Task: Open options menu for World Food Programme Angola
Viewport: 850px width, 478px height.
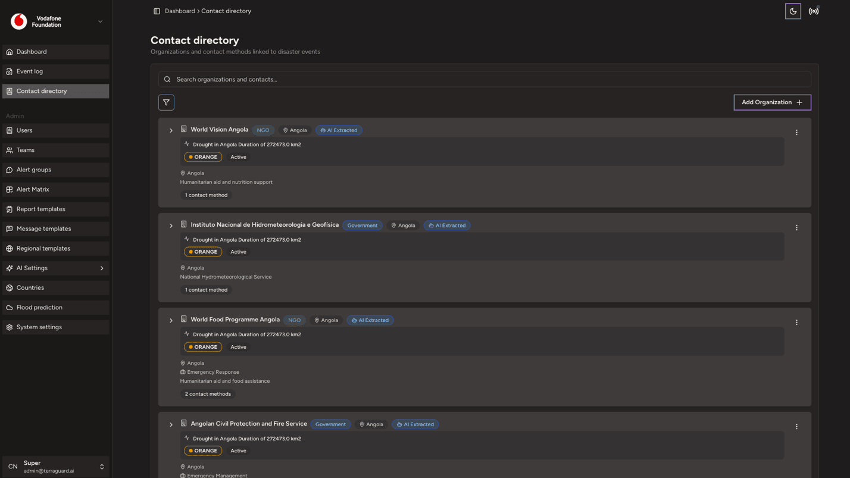Action: tap(796, 322)
